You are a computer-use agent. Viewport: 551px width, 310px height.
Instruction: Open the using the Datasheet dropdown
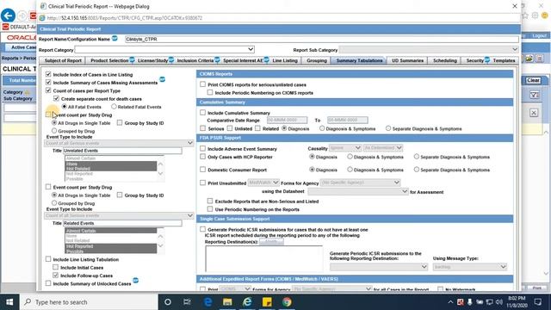click(358, 191)
